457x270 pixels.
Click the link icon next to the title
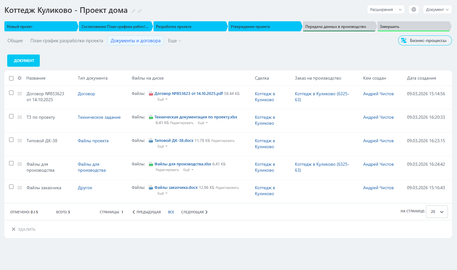(140, 11)
